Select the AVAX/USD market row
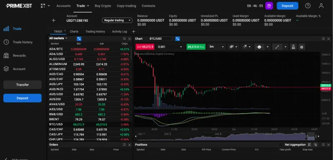333x160 pixels. pos(89,104)
